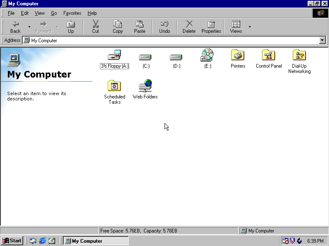
Task: Click the Copy toolbar button
Action: point(118,27)
